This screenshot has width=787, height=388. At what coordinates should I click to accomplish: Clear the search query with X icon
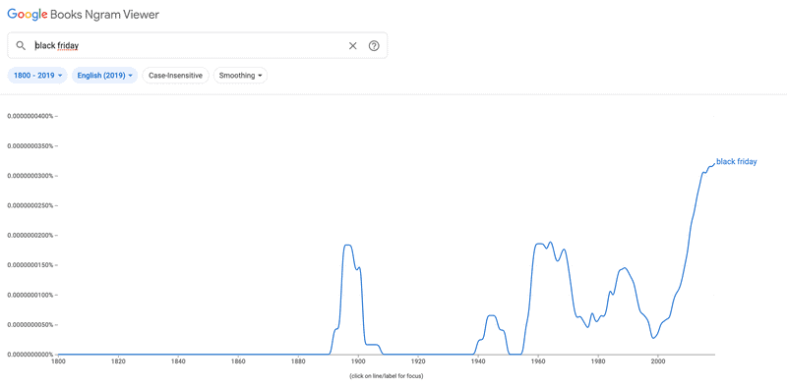(x=353, y=45)
